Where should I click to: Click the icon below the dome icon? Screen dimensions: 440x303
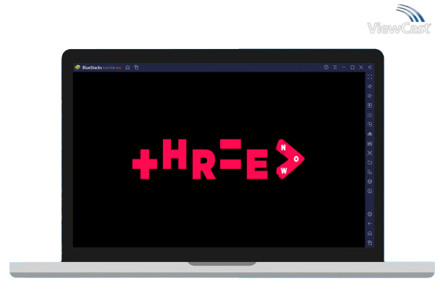(x=370, y=143)
